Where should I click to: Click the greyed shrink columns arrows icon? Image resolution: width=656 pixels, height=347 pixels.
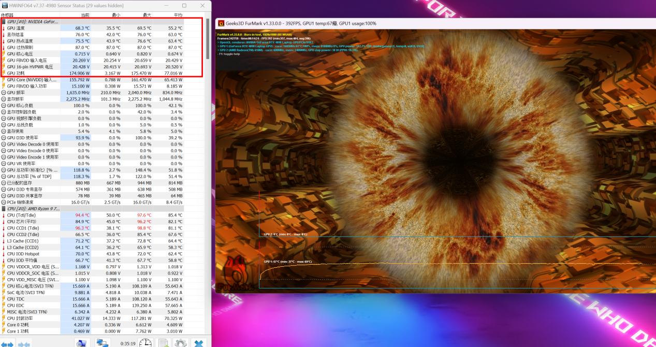[24, 343]
